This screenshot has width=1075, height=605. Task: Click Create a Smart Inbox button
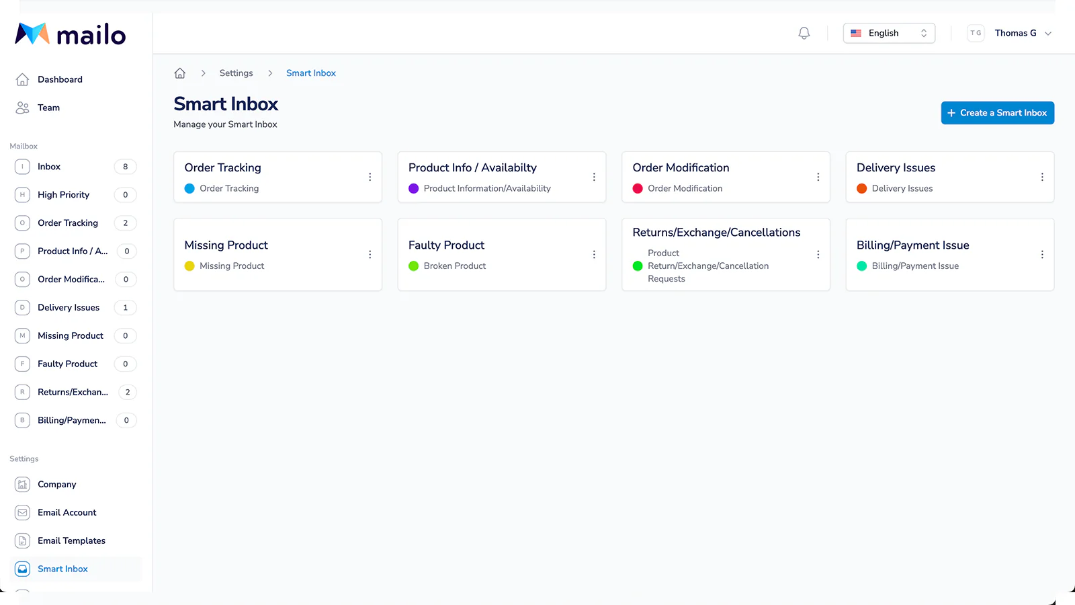click(x=997, y=113)
